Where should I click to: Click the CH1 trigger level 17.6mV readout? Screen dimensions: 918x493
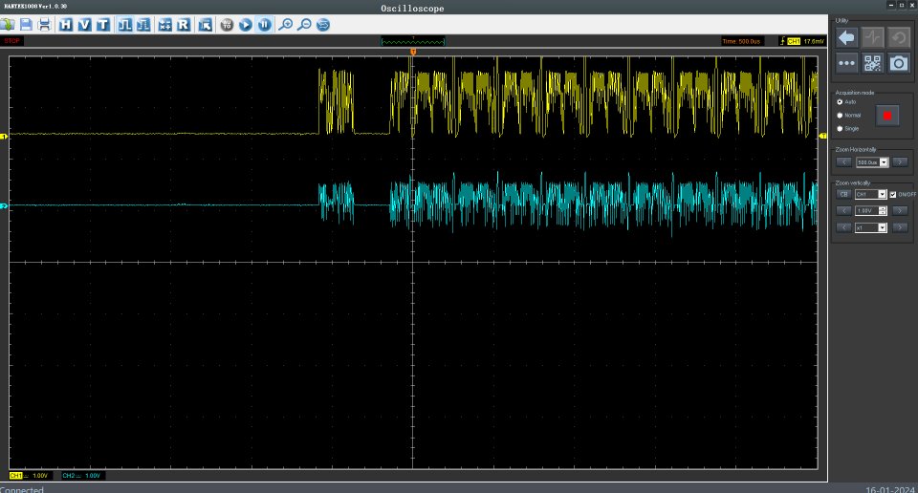tap(801, 41)
